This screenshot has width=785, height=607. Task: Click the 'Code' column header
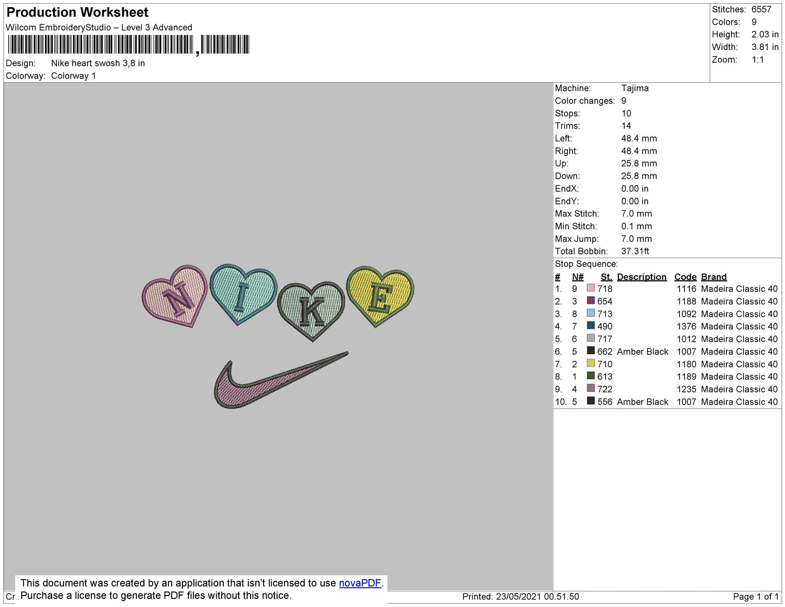[x=685, y=277]
